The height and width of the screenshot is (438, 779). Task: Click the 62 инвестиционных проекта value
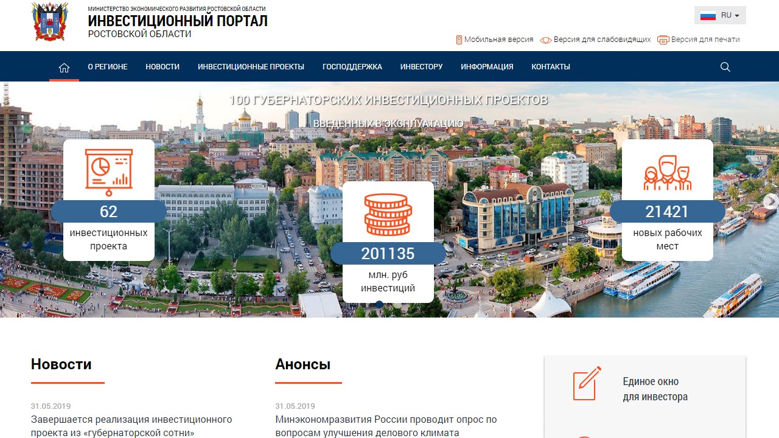108,212
